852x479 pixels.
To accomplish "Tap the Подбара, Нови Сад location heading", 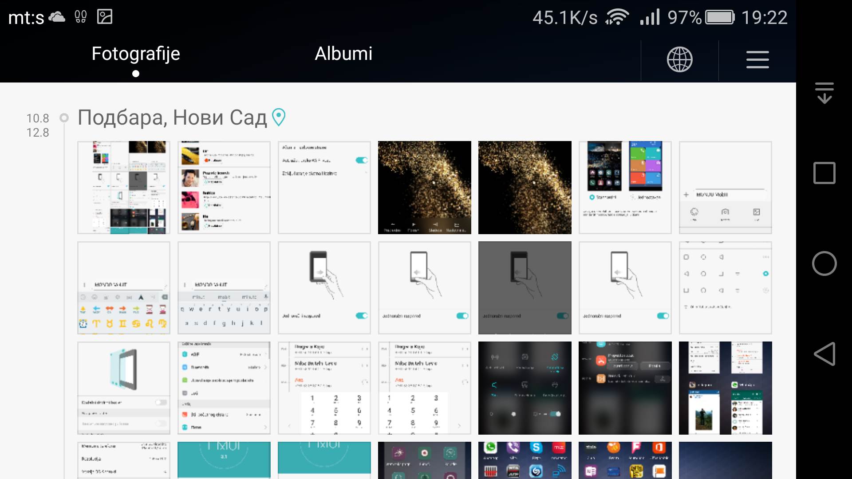I will (172, 118).
